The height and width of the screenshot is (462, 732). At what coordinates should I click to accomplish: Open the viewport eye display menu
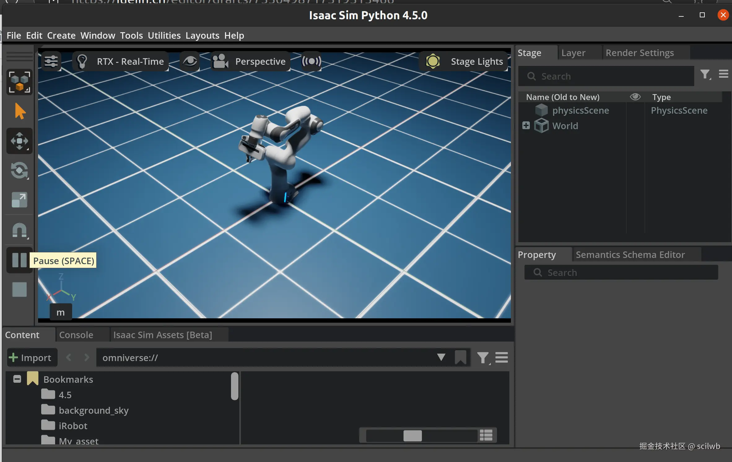pos(190,61)
